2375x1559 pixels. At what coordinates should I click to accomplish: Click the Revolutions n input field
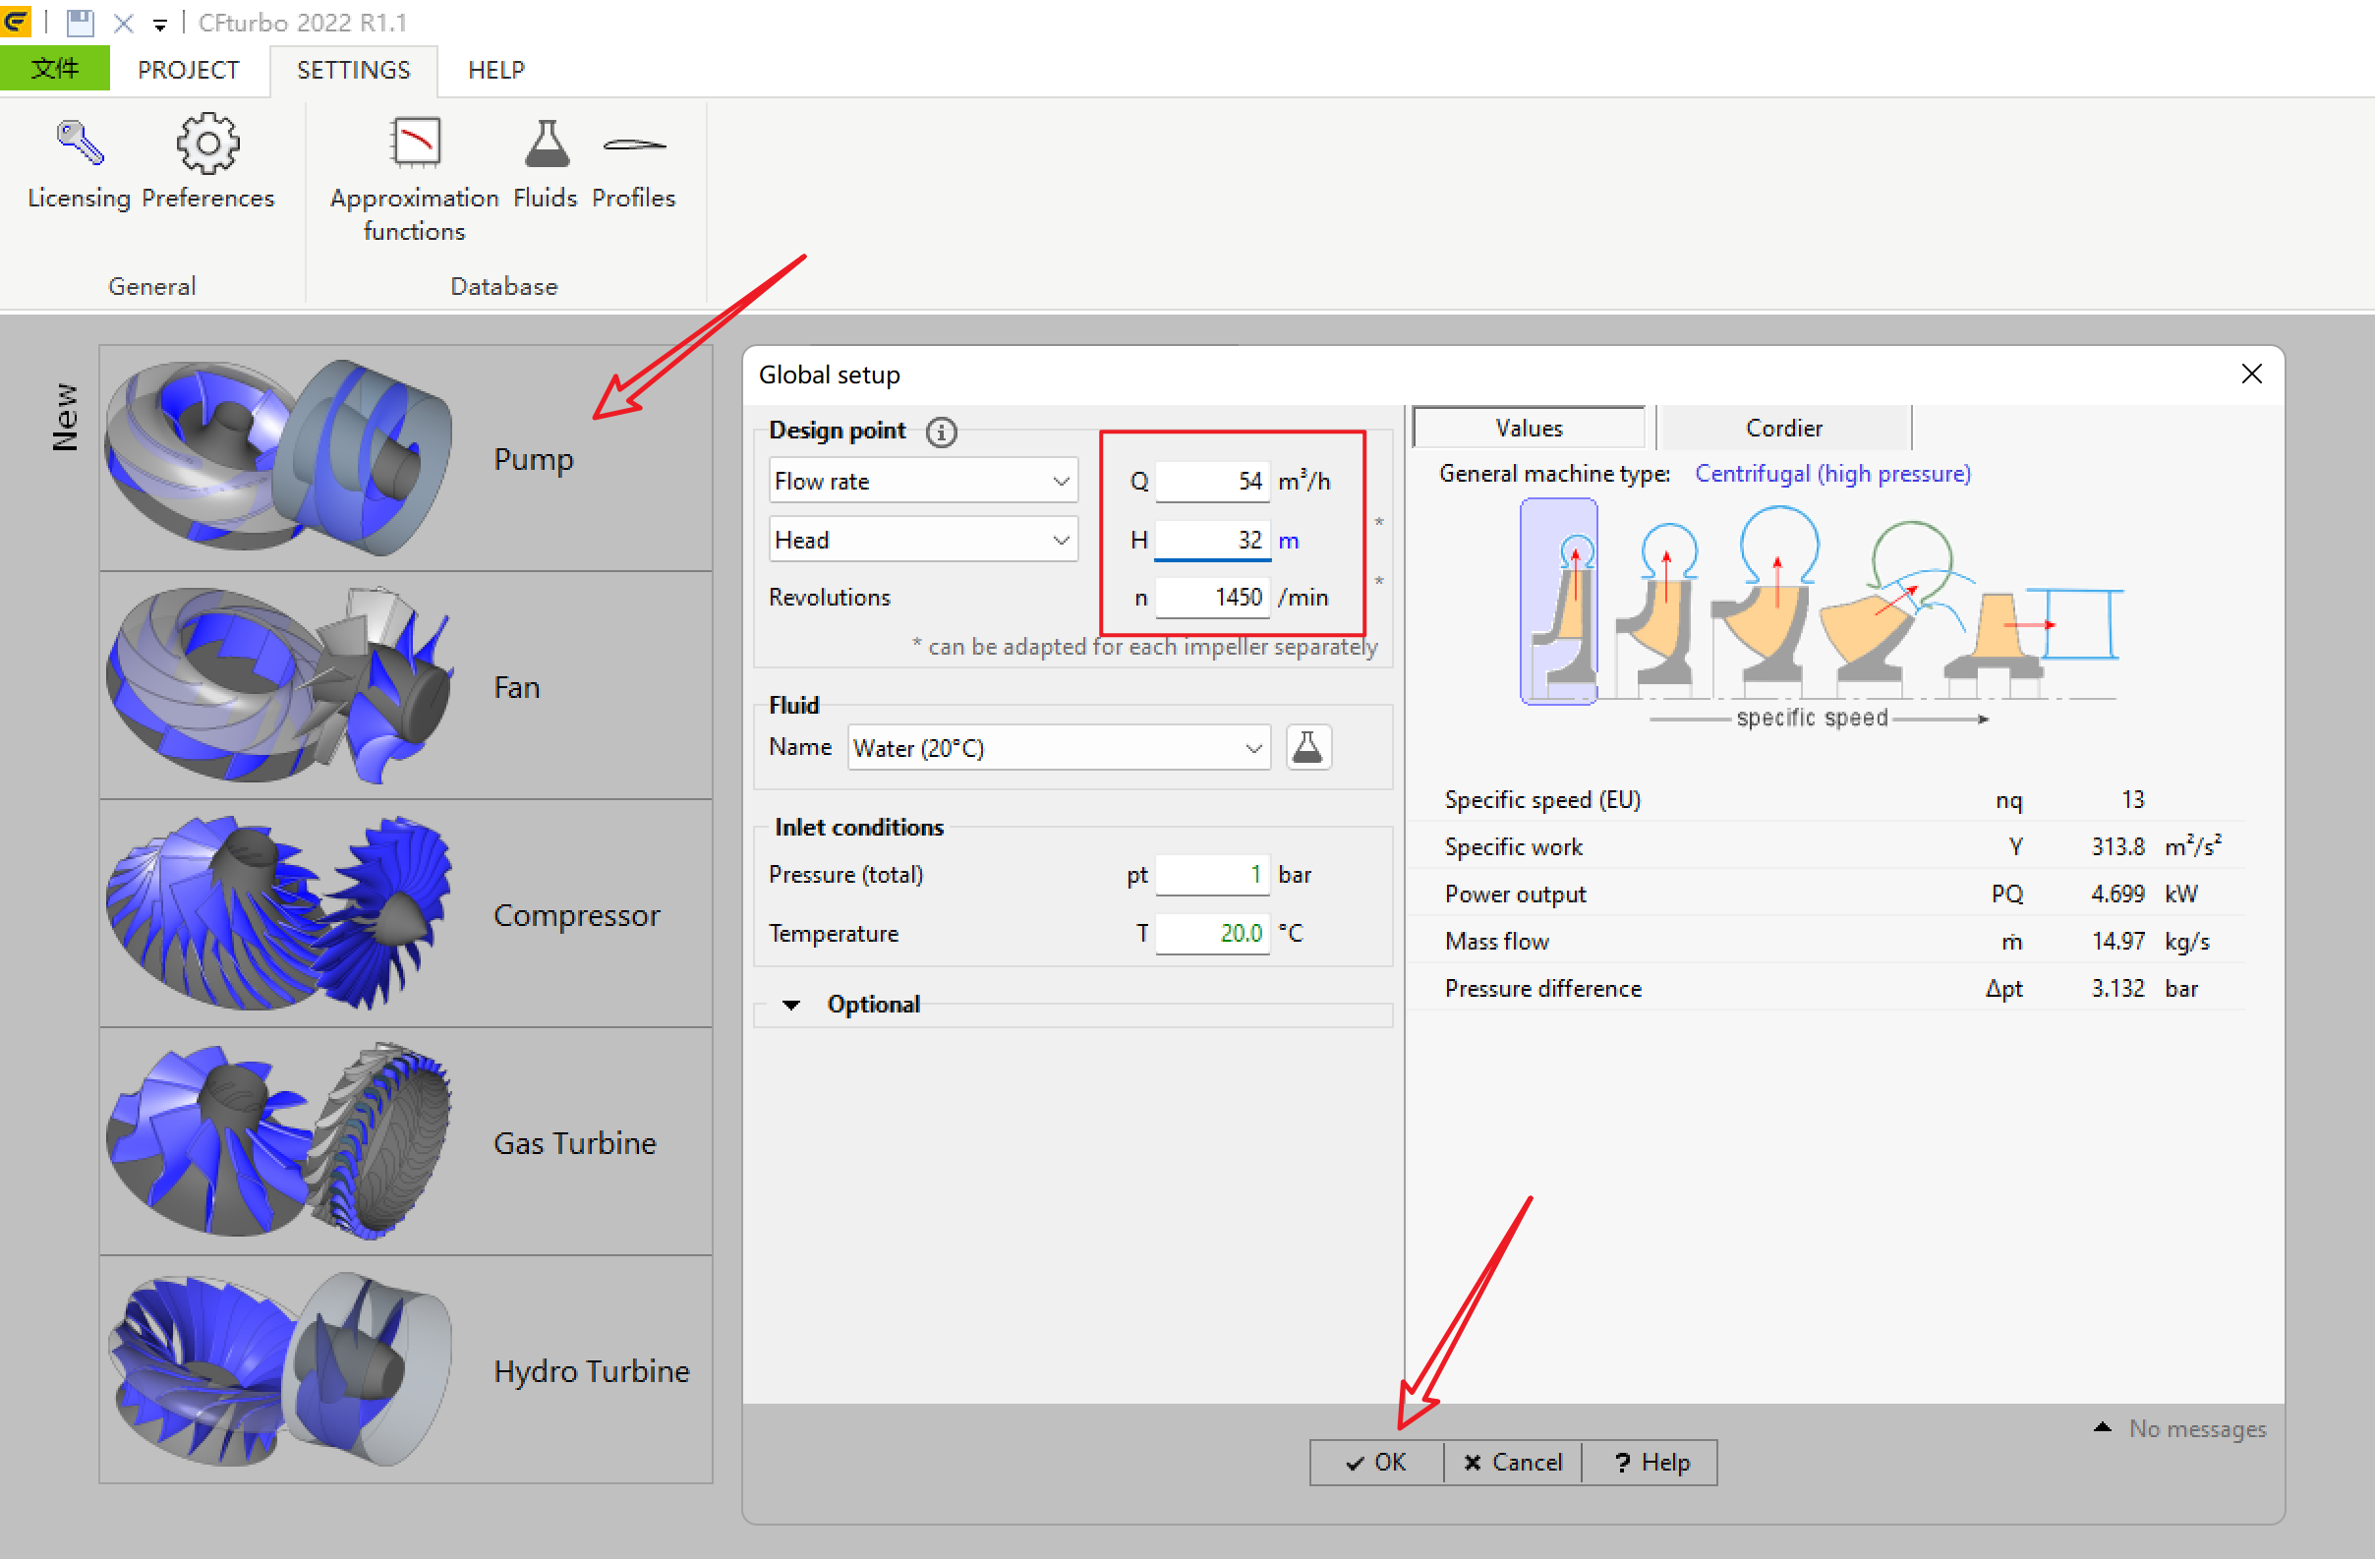(1213, 598)
